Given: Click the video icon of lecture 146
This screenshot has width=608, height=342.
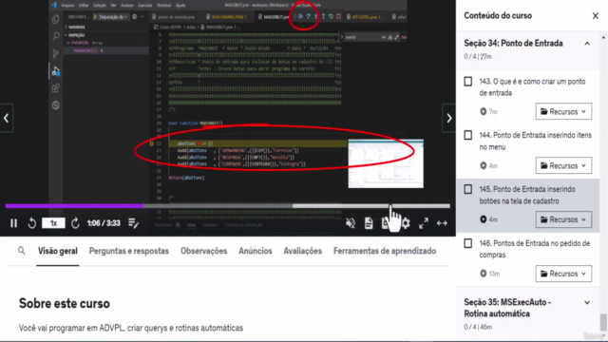Looking at the screenshot, I should 484,274.
